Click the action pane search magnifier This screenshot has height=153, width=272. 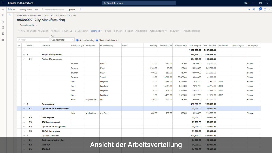(x=80, y=9)
